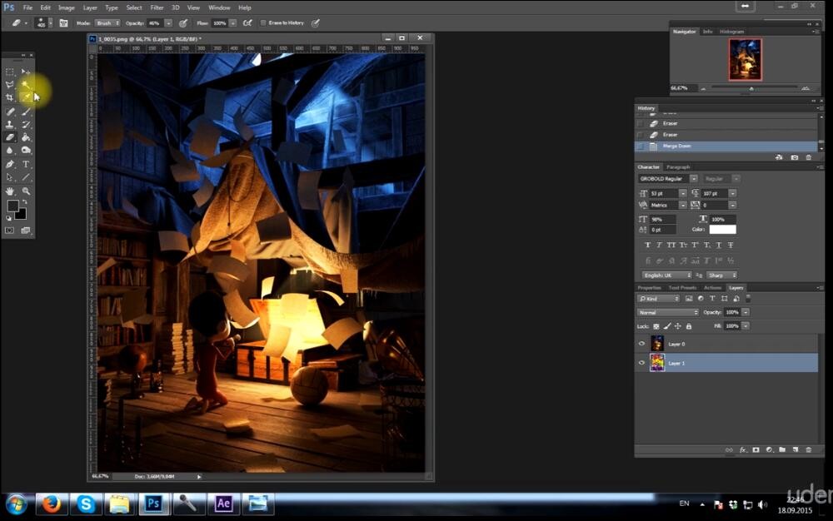Viewport: 833px width, 521px height.
Task: Select the Crop tool
Action: tap(9, 97)
